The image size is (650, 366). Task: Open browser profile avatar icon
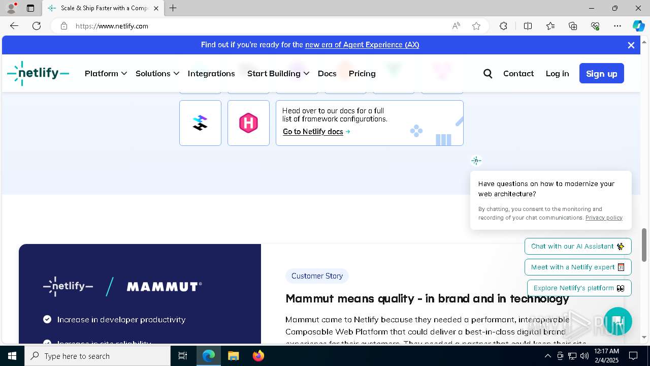(x=11, y=8)
